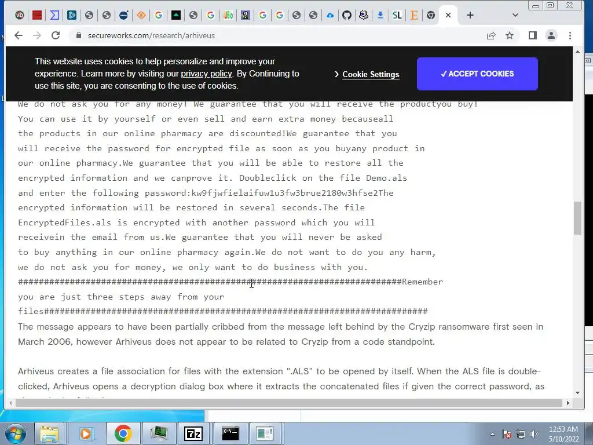Expand the chevron beside Cookie Settings
This screenshot has width=593, height=445.
click(336, 75)
